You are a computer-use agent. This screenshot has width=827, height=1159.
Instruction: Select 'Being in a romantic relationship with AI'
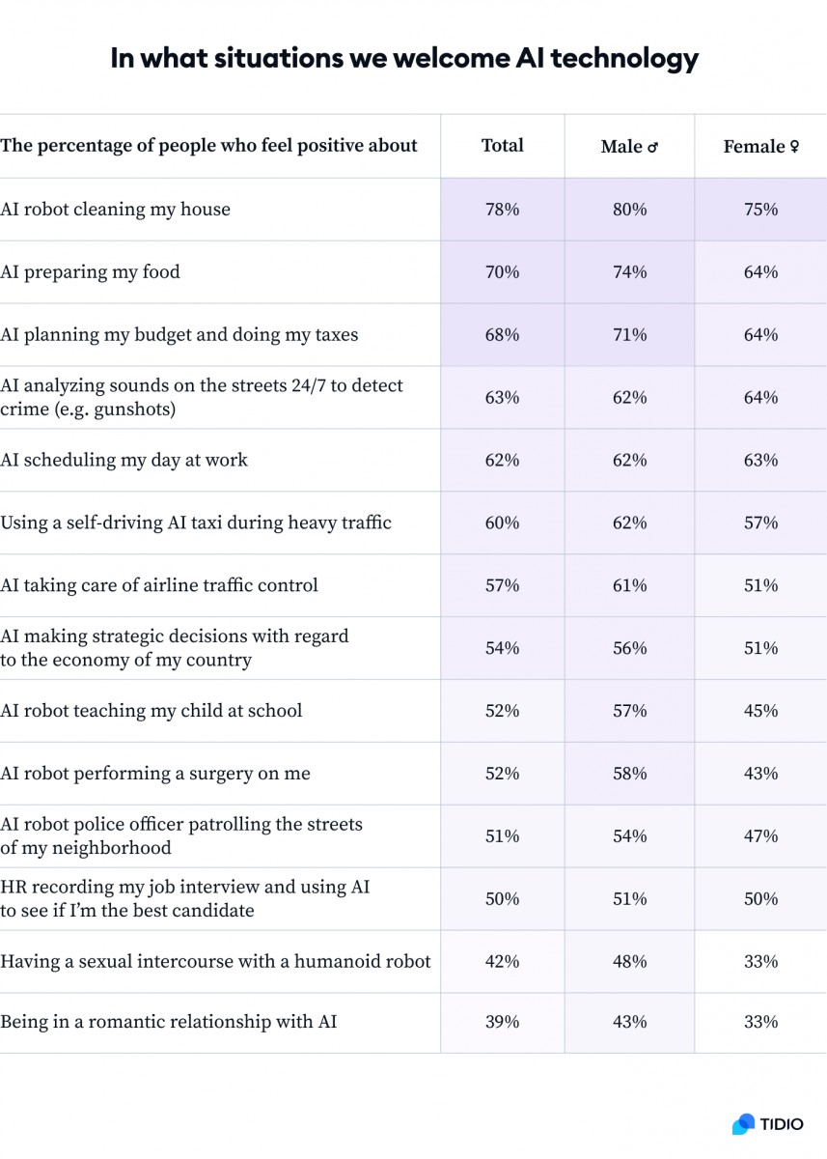coord(169,1022)
